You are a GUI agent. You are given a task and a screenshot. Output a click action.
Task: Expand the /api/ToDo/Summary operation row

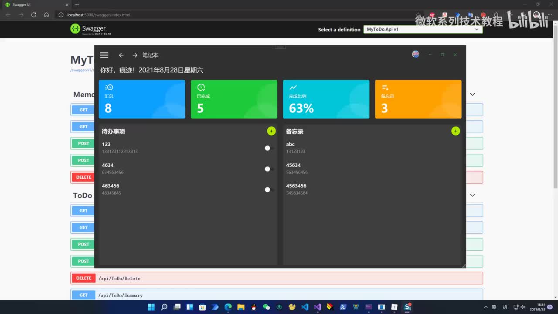276,295
